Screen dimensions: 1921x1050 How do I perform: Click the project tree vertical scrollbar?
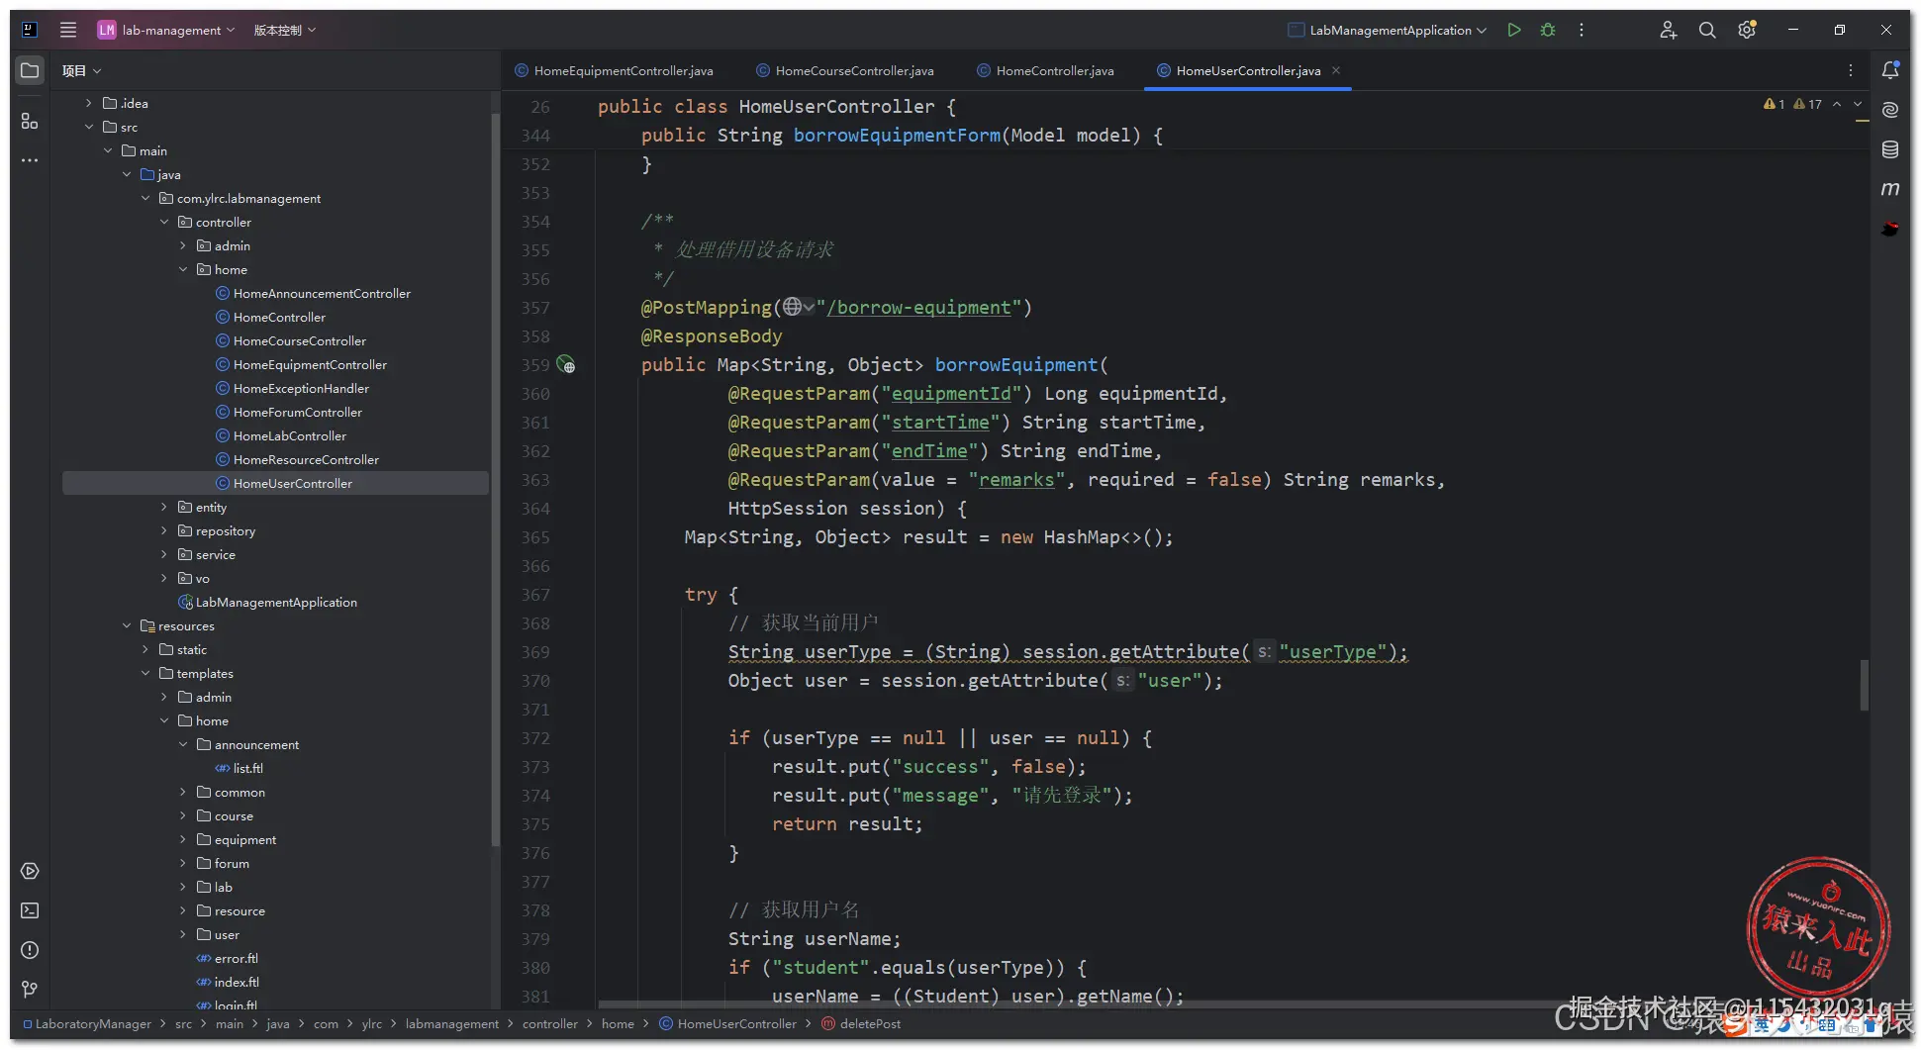coord(495,479)
